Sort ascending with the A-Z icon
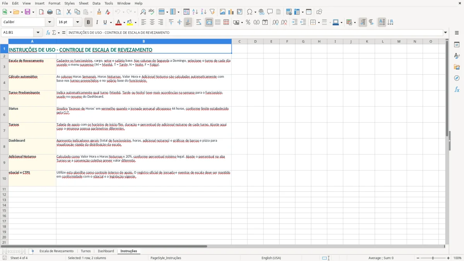The width and height of the screenshot is (464, 261). [195, 12]
